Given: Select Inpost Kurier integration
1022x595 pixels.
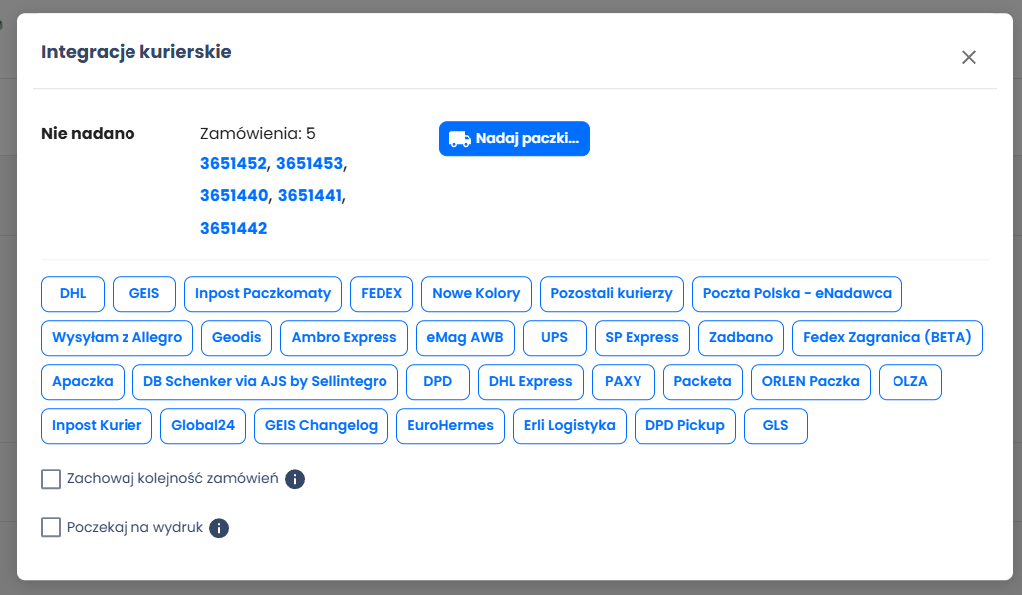Looking at the screenshot, I should pyautogui.click(x=97, y=426).
